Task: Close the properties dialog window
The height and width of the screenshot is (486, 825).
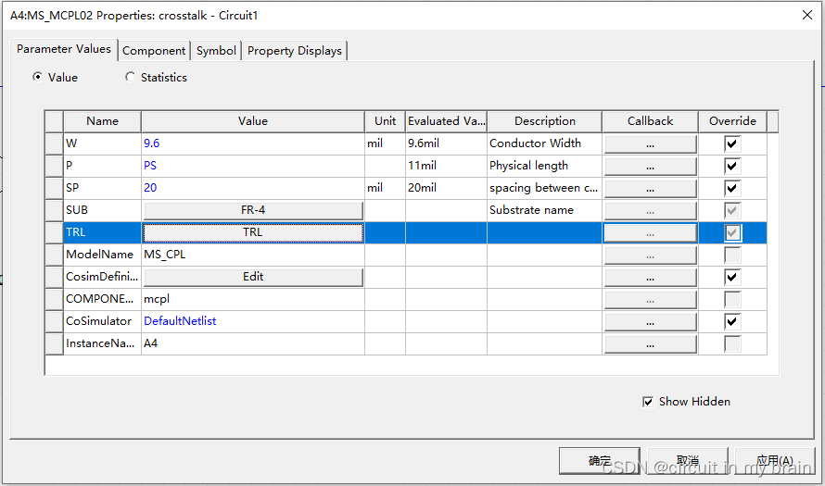Action: coord(802,15)
